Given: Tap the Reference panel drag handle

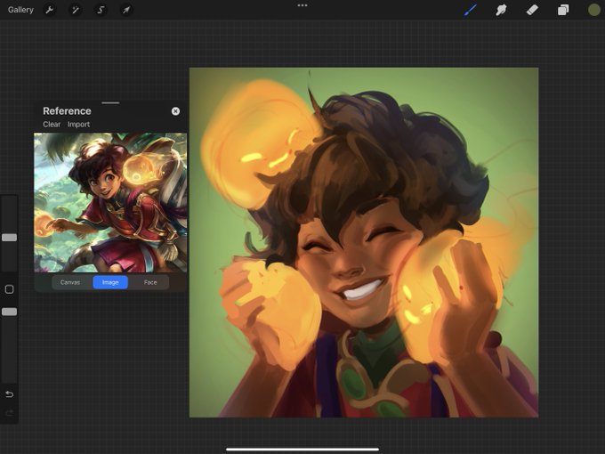Looking at the screenshot, I should [x=110, y=103].
